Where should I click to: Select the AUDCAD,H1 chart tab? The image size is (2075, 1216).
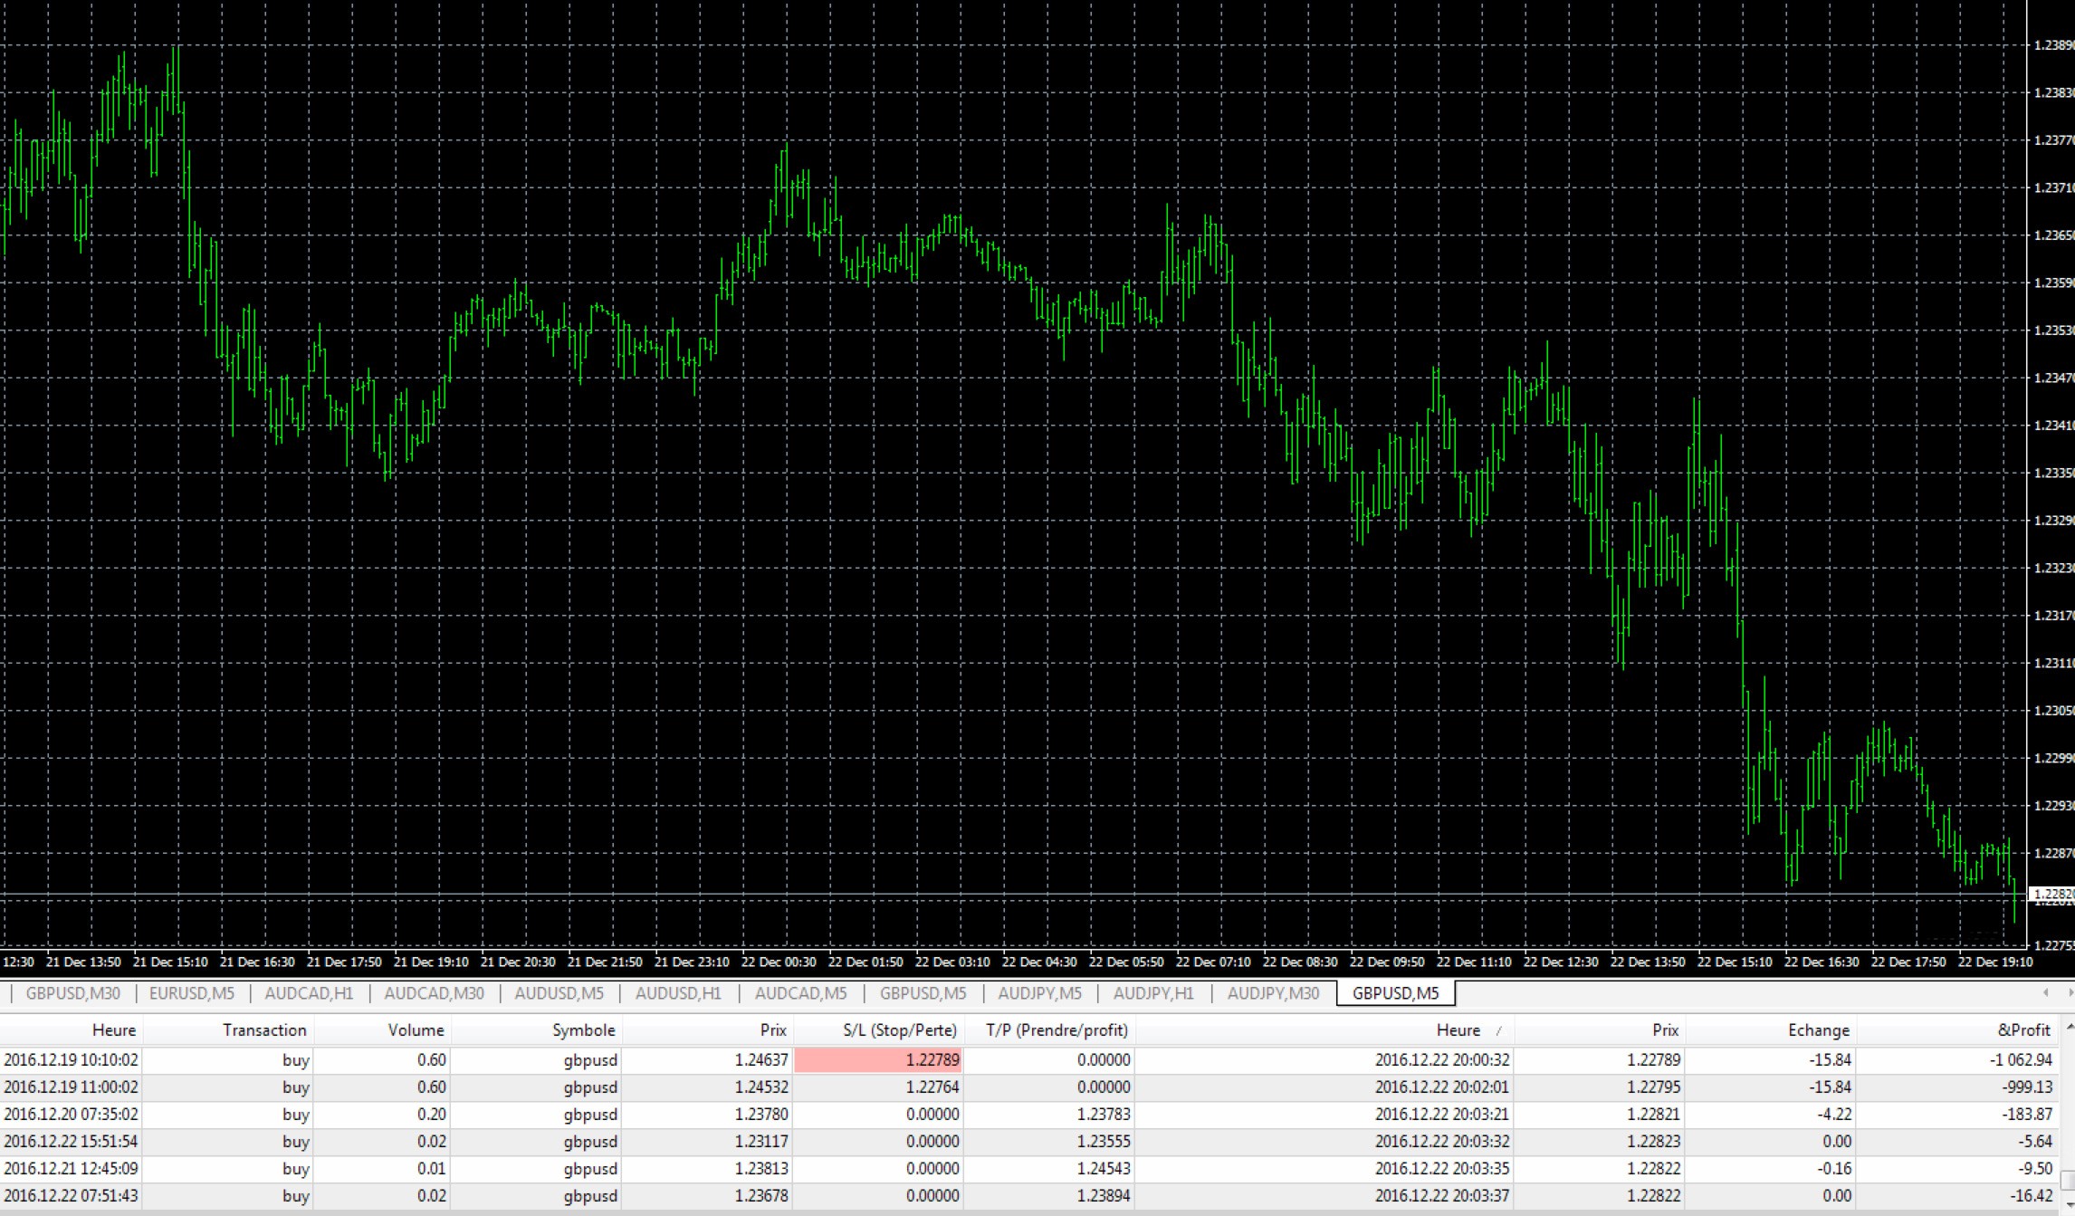click(309, 993)
